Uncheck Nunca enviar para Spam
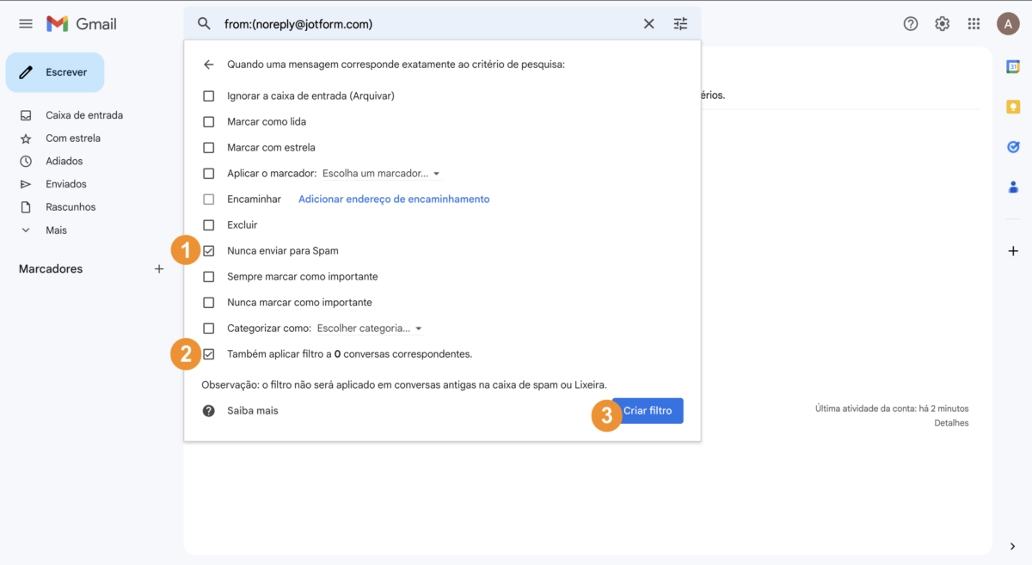This screenshot has height=565, width=1032. coord(208,251)
